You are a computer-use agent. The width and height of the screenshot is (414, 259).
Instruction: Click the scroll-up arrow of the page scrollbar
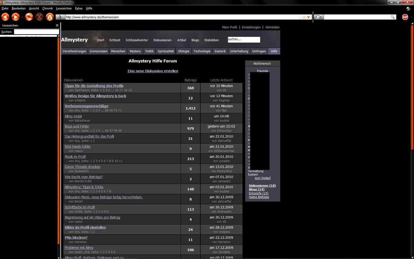click(x=412, y=24)
